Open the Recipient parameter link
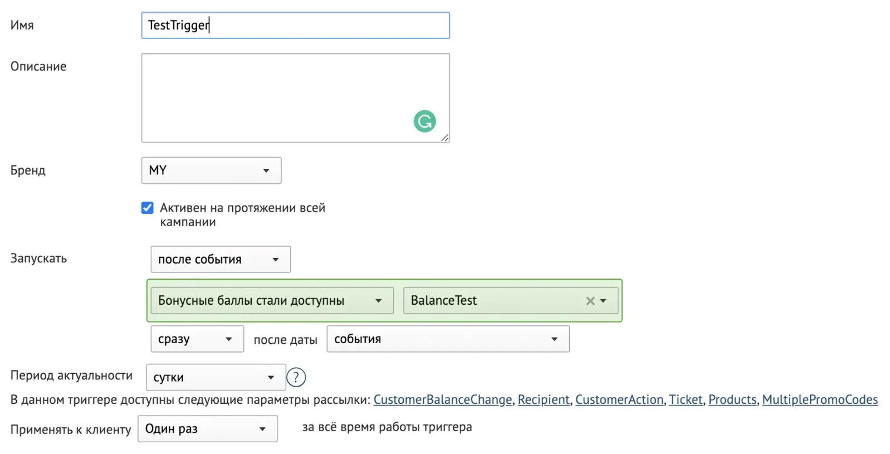The width and height of the screenshot is (890, 454). pos(544,399)
